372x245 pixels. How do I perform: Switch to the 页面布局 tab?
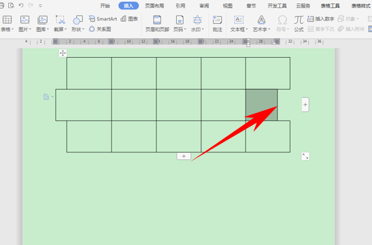(154, 5)
